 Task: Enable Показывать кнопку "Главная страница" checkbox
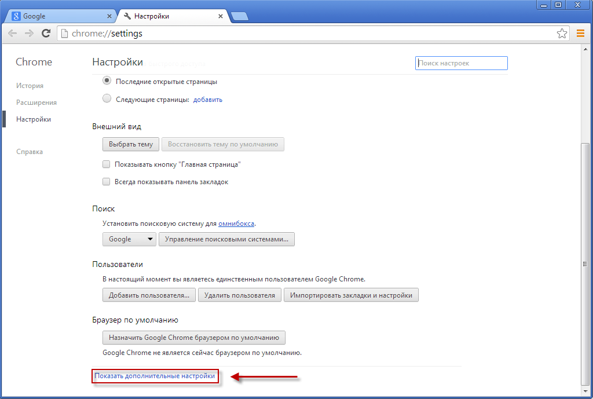pyautogui.click(x=107, y=164)
